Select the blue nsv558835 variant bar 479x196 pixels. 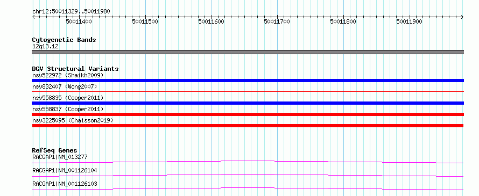pos(248,103)
